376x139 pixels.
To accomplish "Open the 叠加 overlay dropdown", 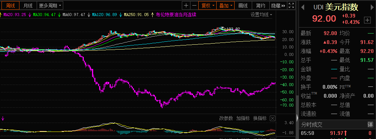I will pyautogui.click(x=225, y=6).
